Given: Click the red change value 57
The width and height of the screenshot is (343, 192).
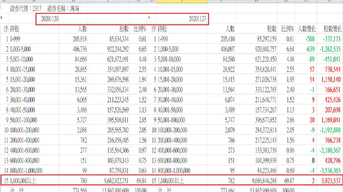Looking at the screenshot, I should point(312,70).
